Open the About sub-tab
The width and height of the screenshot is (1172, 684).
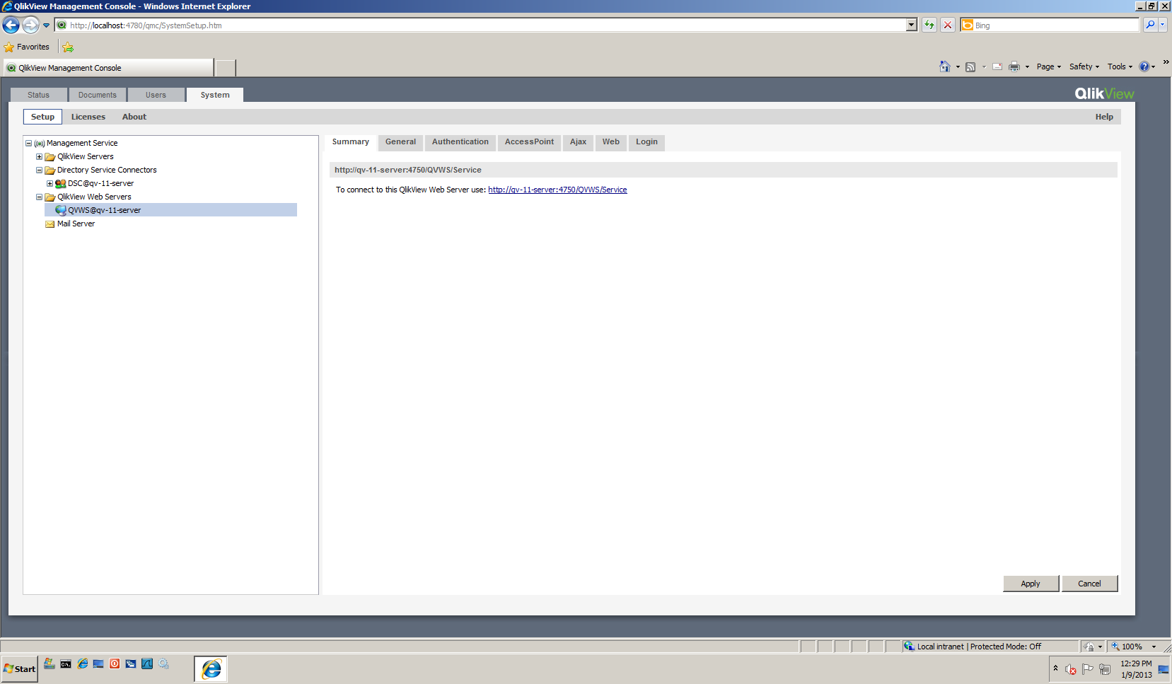click(x=134, y=117)
